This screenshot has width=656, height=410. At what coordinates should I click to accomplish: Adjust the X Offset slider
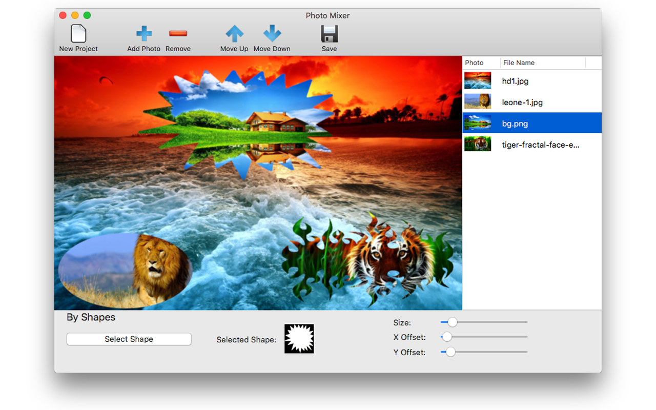484,337
